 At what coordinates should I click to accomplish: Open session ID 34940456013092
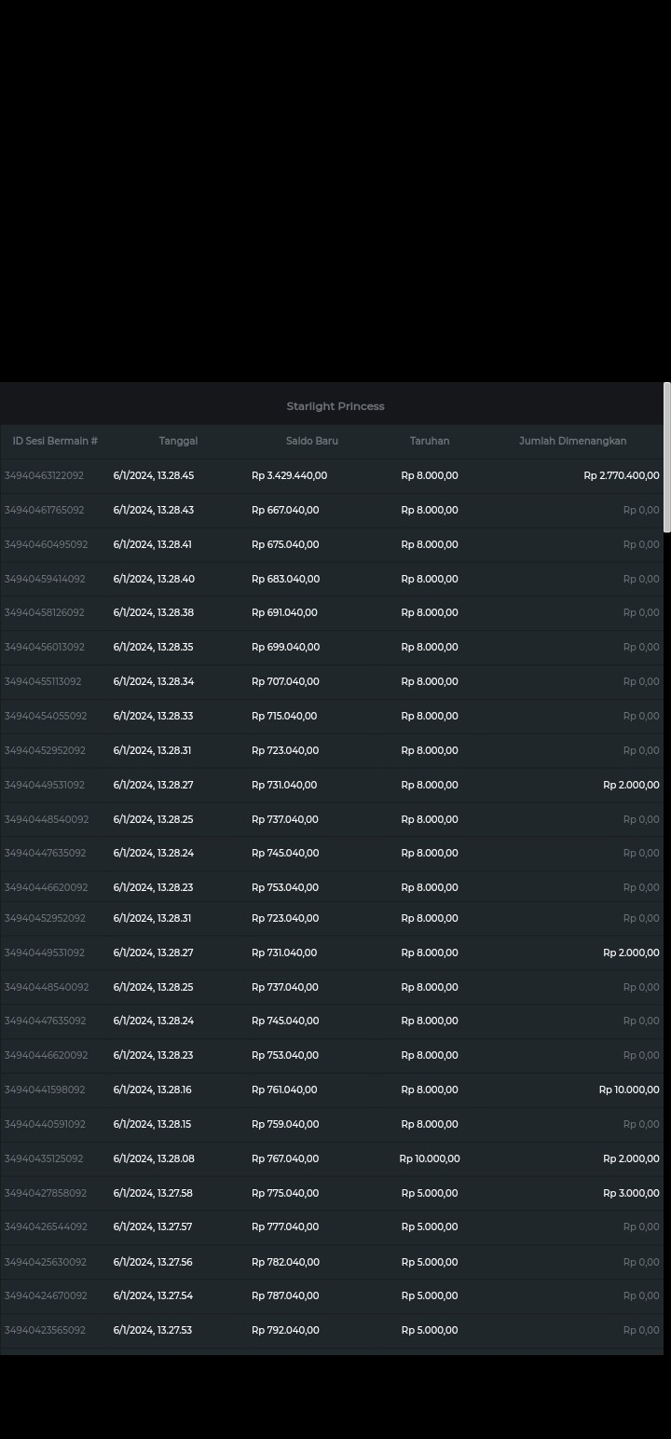click(44, 647)
